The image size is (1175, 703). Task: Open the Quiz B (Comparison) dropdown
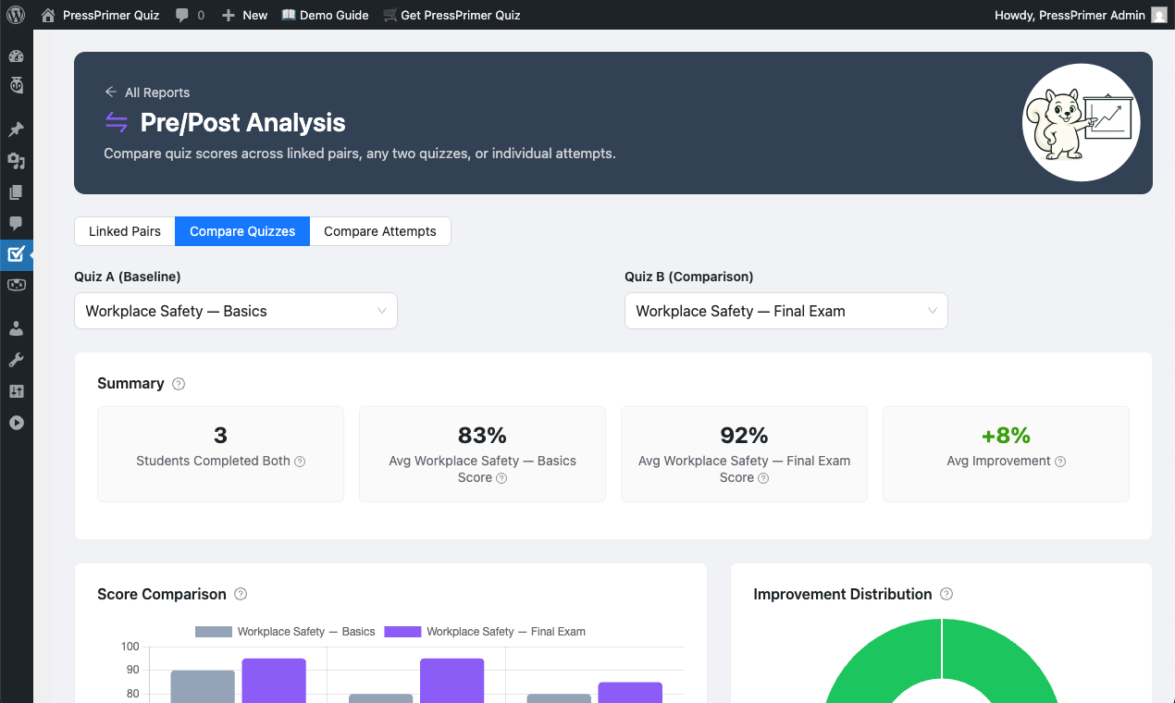786,311
